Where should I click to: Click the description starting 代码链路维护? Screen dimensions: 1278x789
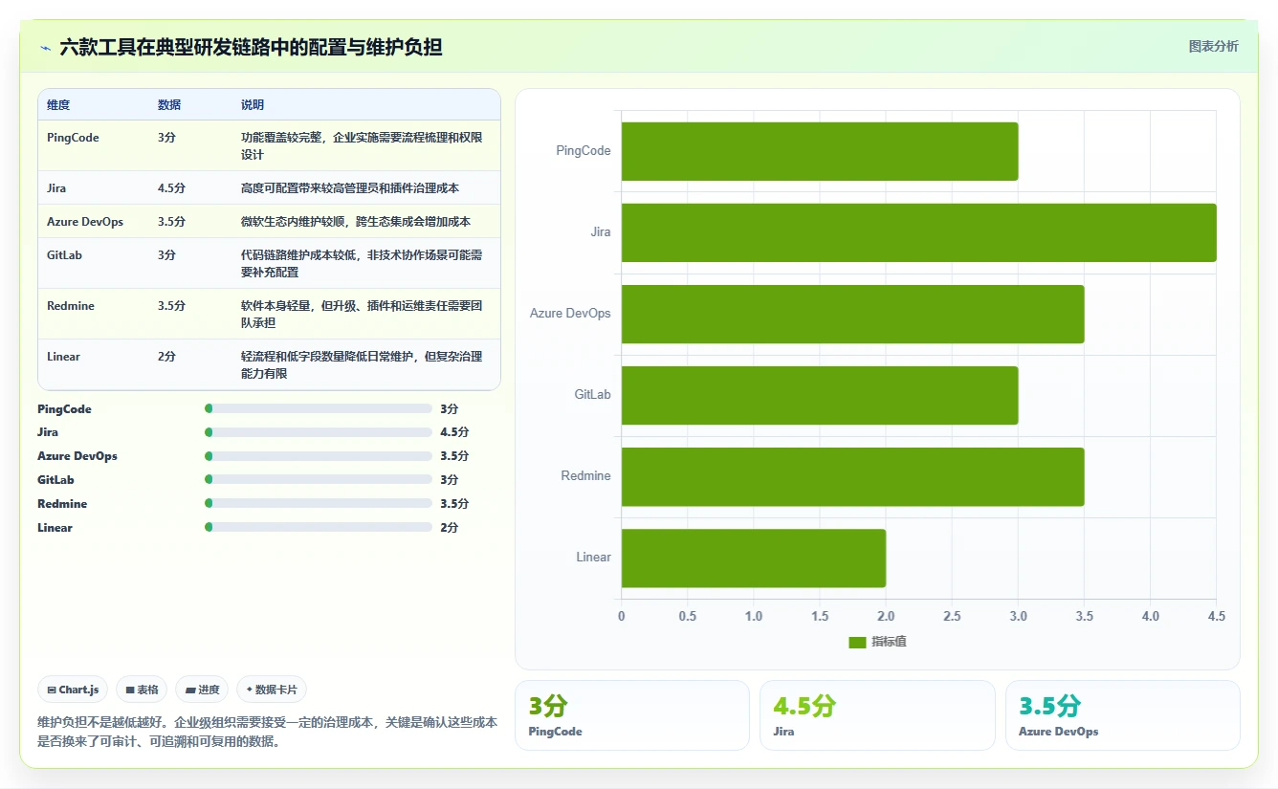(362, 264)
